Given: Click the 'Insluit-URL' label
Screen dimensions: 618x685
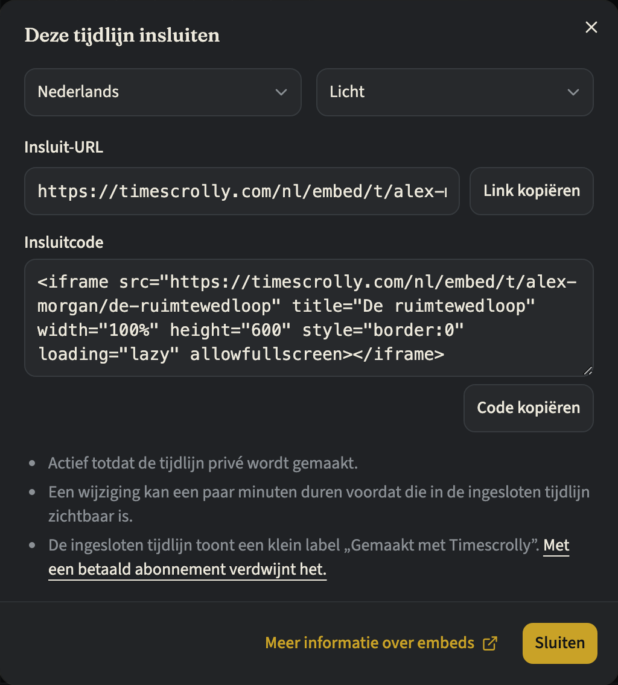Looking at the screenshot, I should pos(64,147).
